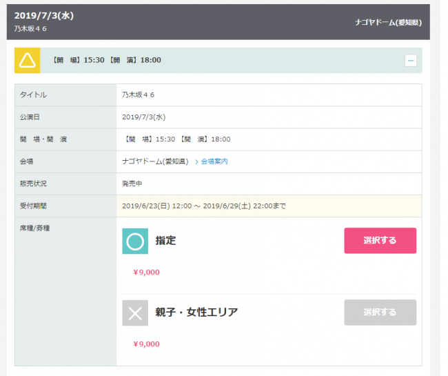Click the ¥9,000 price under 親子・女性エリア

click(147, 344)
